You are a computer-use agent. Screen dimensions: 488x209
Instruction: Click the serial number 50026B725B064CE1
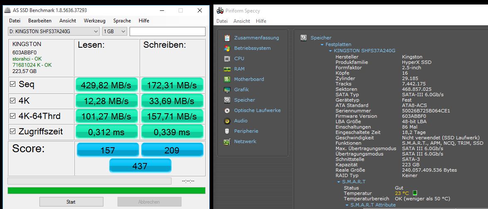426,111
